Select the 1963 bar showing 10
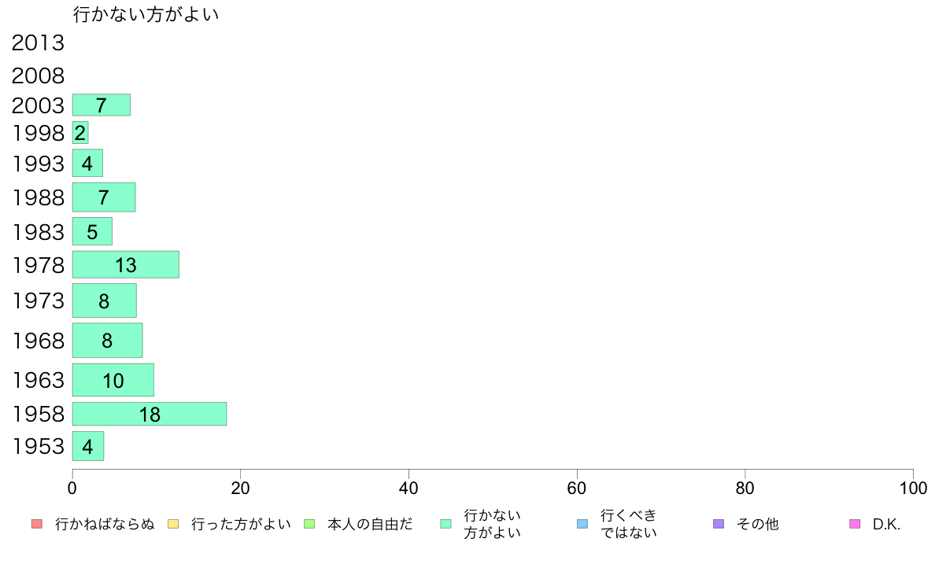 tap(113, 380)
